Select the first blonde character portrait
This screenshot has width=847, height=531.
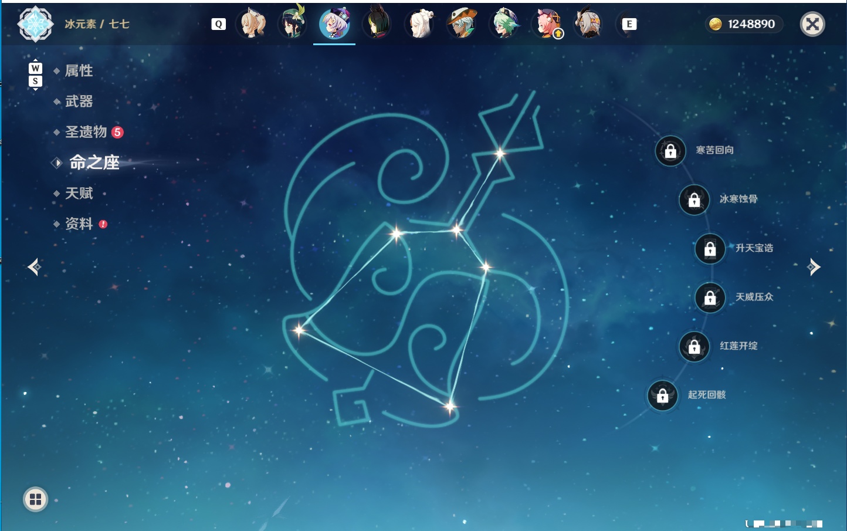tap(252, 24)
